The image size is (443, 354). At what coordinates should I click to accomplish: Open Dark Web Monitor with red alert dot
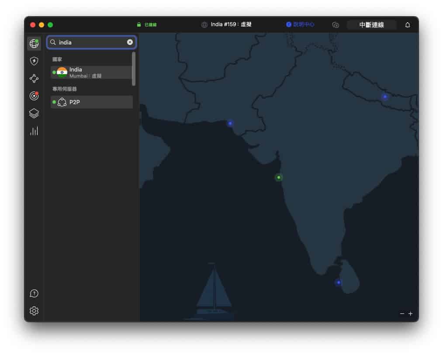click(34, 96)
